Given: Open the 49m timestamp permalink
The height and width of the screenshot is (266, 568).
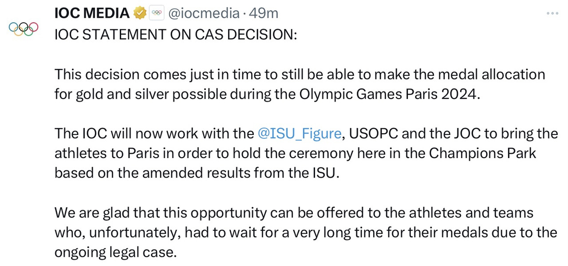Looking at the screenshot, I should tap(264, 13).
